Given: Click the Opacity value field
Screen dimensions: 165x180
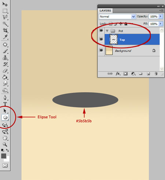Looking at the screenshot, I should [154, 16].
